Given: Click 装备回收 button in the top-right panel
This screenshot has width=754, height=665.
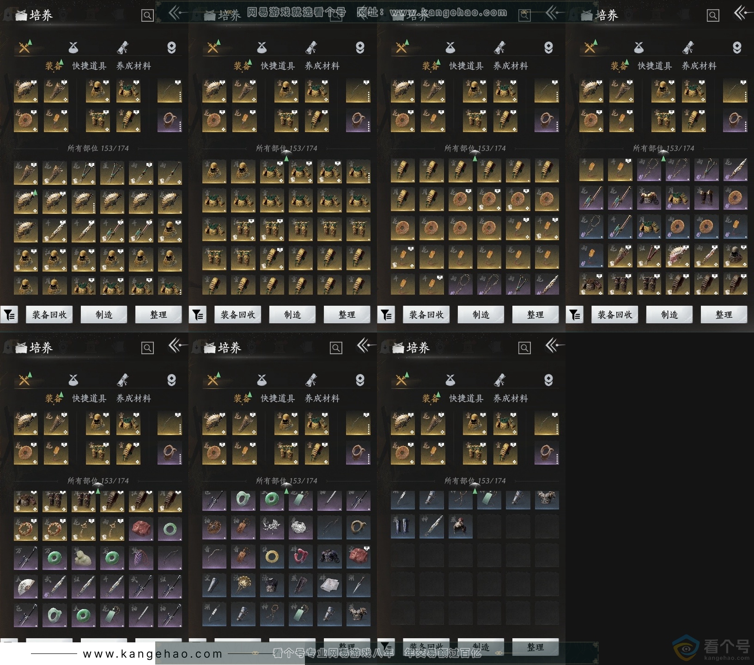Looking at the screenshot, I should point(615,315).
